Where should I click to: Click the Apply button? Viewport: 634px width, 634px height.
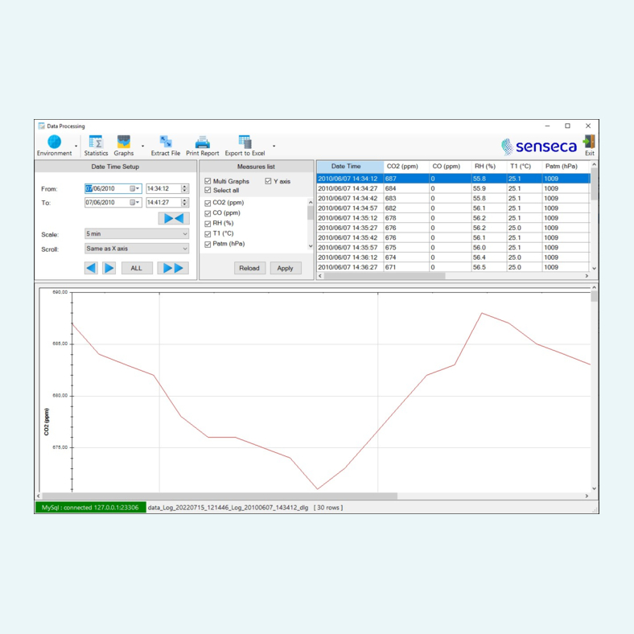tap(285, 268)
